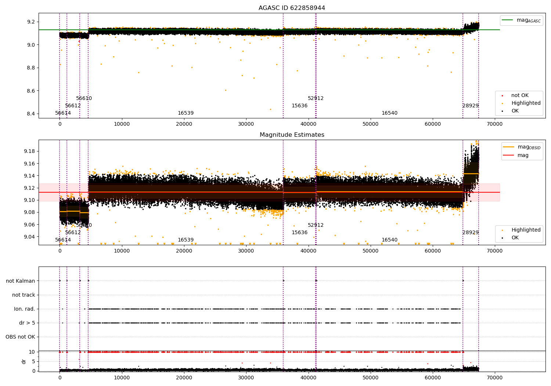This screenshot has height=386, width=551.
Task: Click the title "AGASC ID 622858944"
Action: pos(292,8)
